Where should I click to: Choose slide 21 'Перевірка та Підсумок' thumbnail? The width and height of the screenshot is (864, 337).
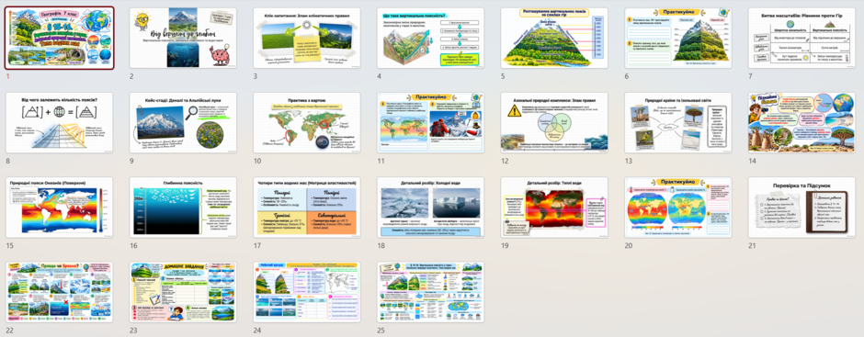point(801,208)
